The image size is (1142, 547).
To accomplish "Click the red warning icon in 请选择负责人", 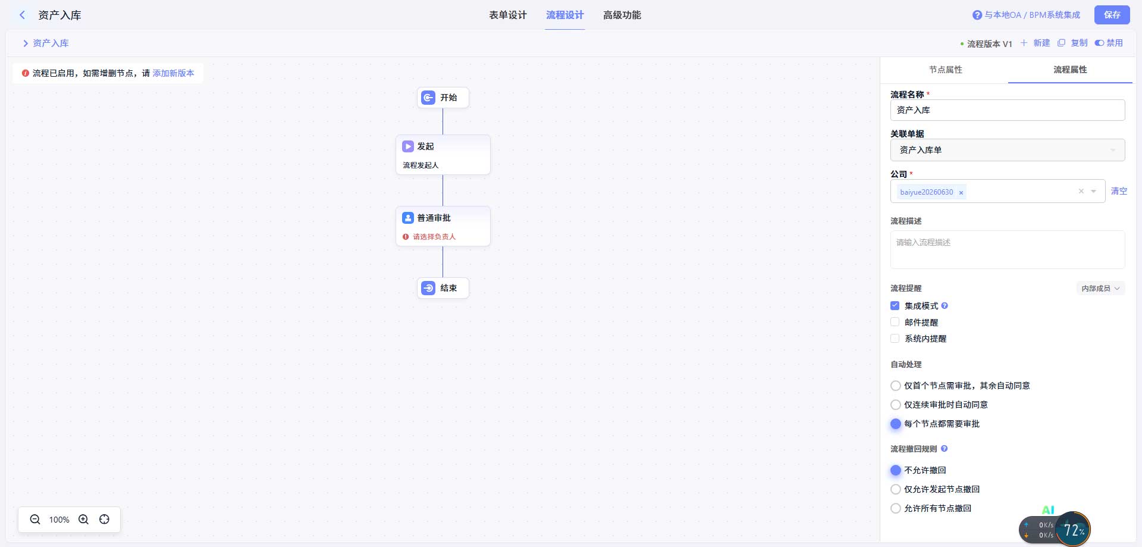I will point(406,237).
